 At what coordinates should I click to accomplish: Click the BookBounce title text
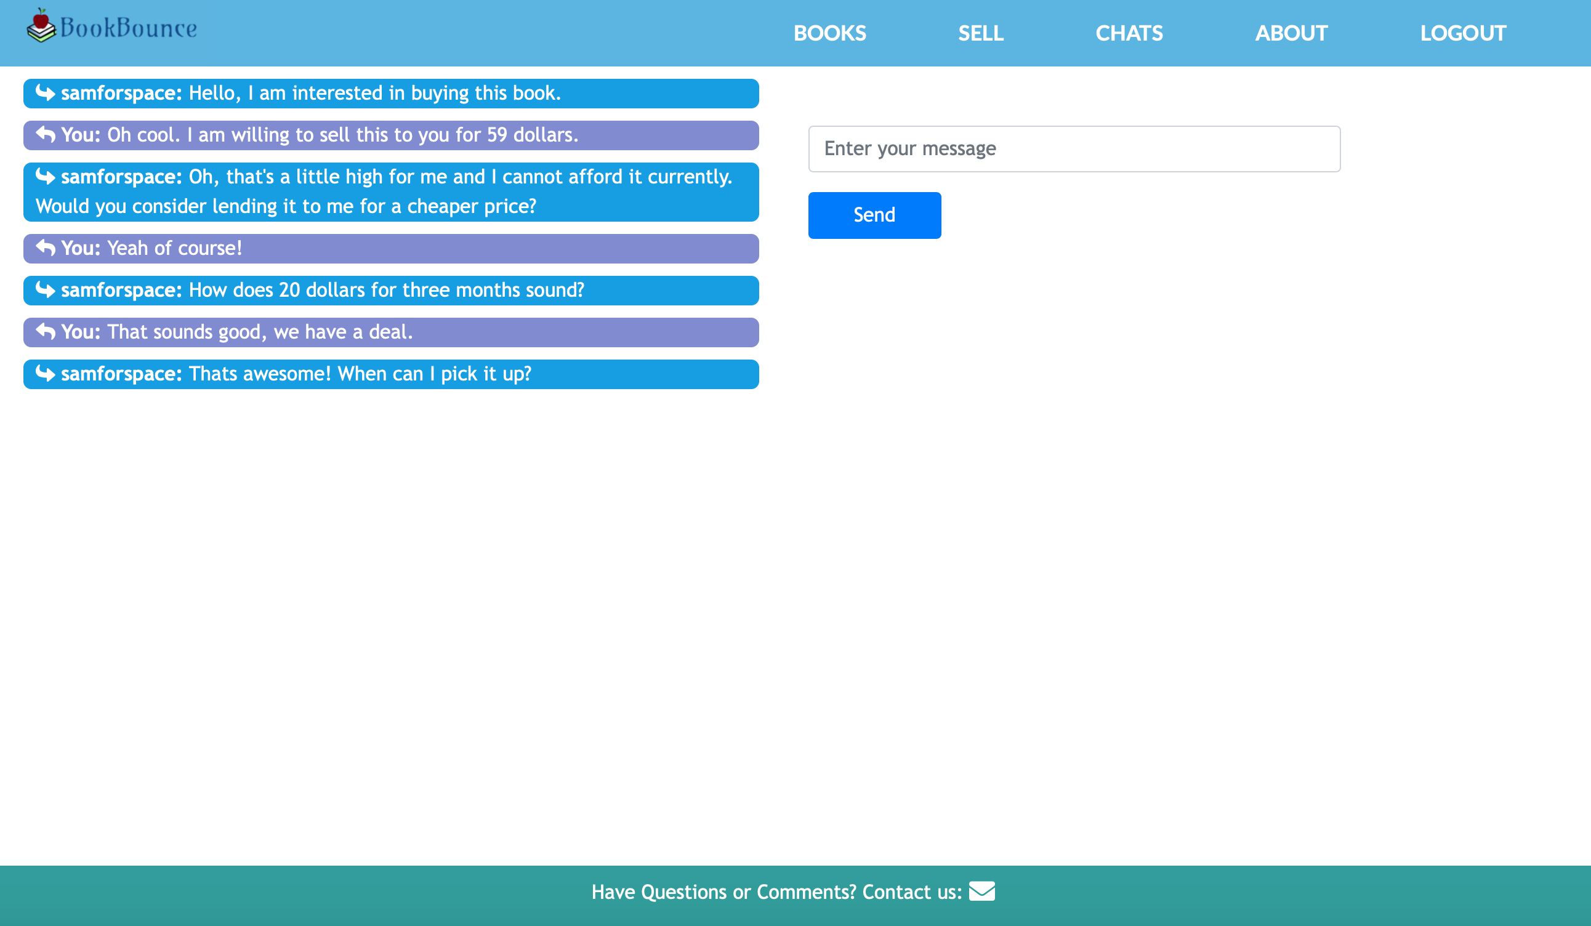(x=128, y=28)
